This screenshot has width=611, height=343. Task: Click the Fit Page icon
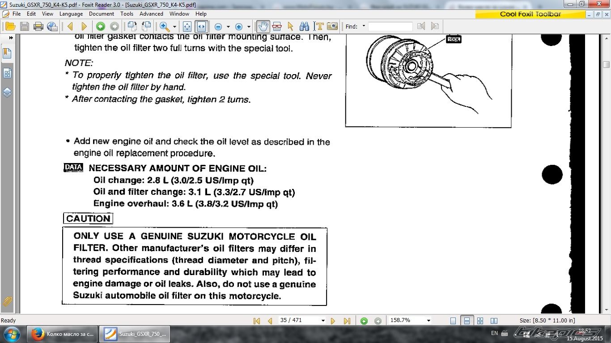[187, 26]
